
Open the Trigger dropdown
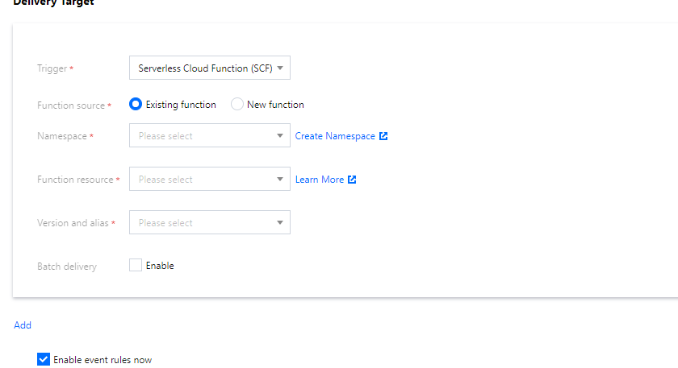point(209,68)
